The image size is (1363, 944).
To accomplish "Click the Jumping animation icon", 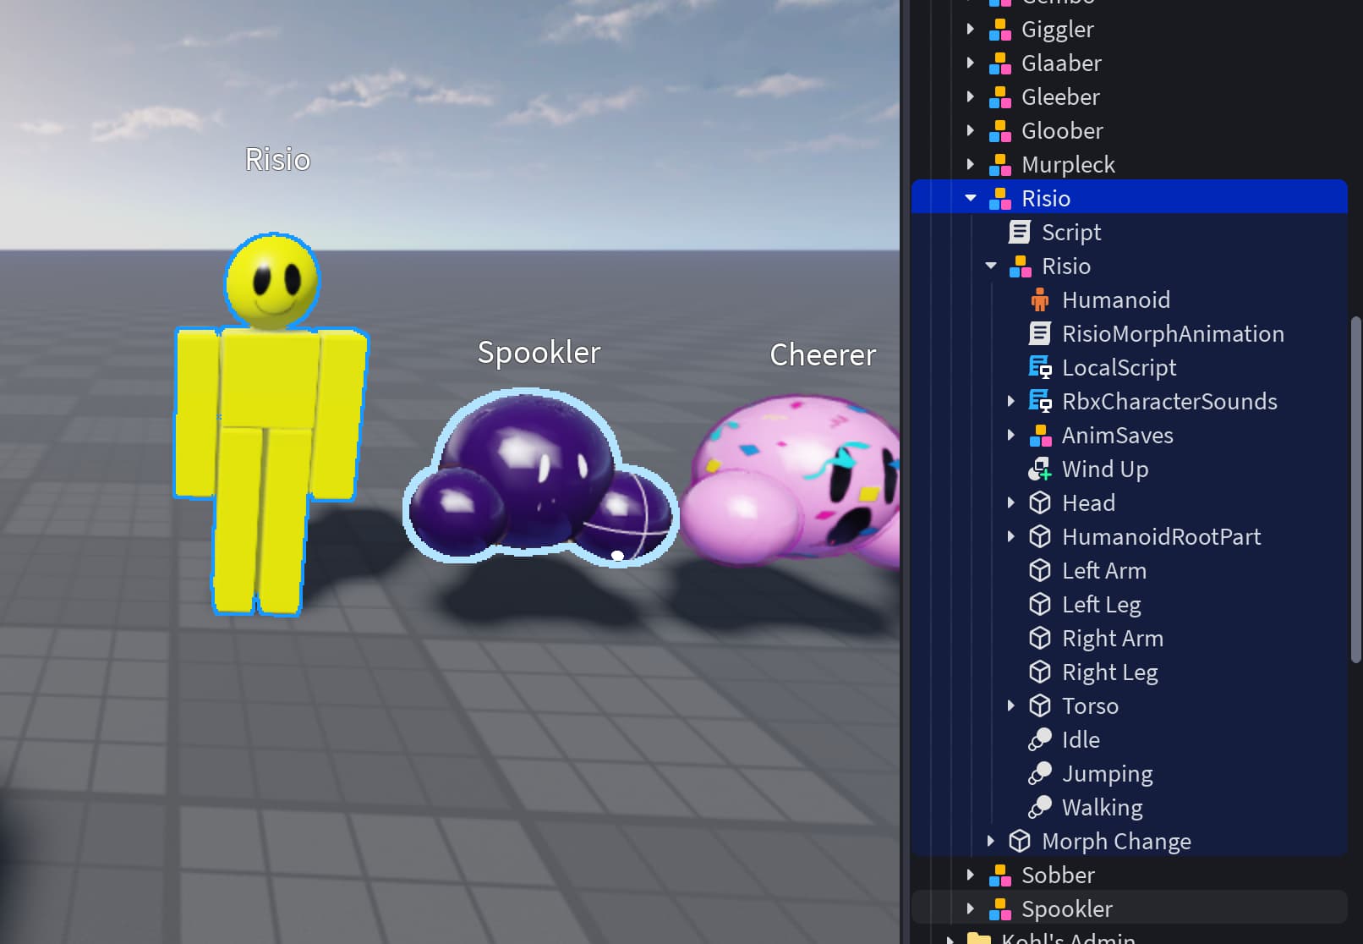I will coord(1040,774).
